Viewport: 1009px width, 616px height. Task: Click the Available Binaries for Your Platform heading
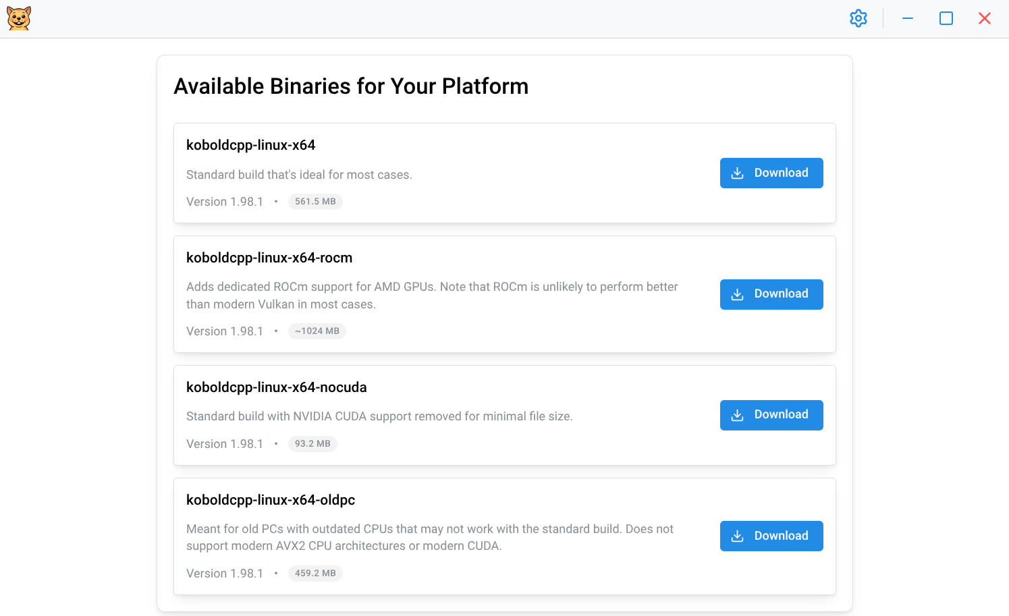click(x=351, y=86)
